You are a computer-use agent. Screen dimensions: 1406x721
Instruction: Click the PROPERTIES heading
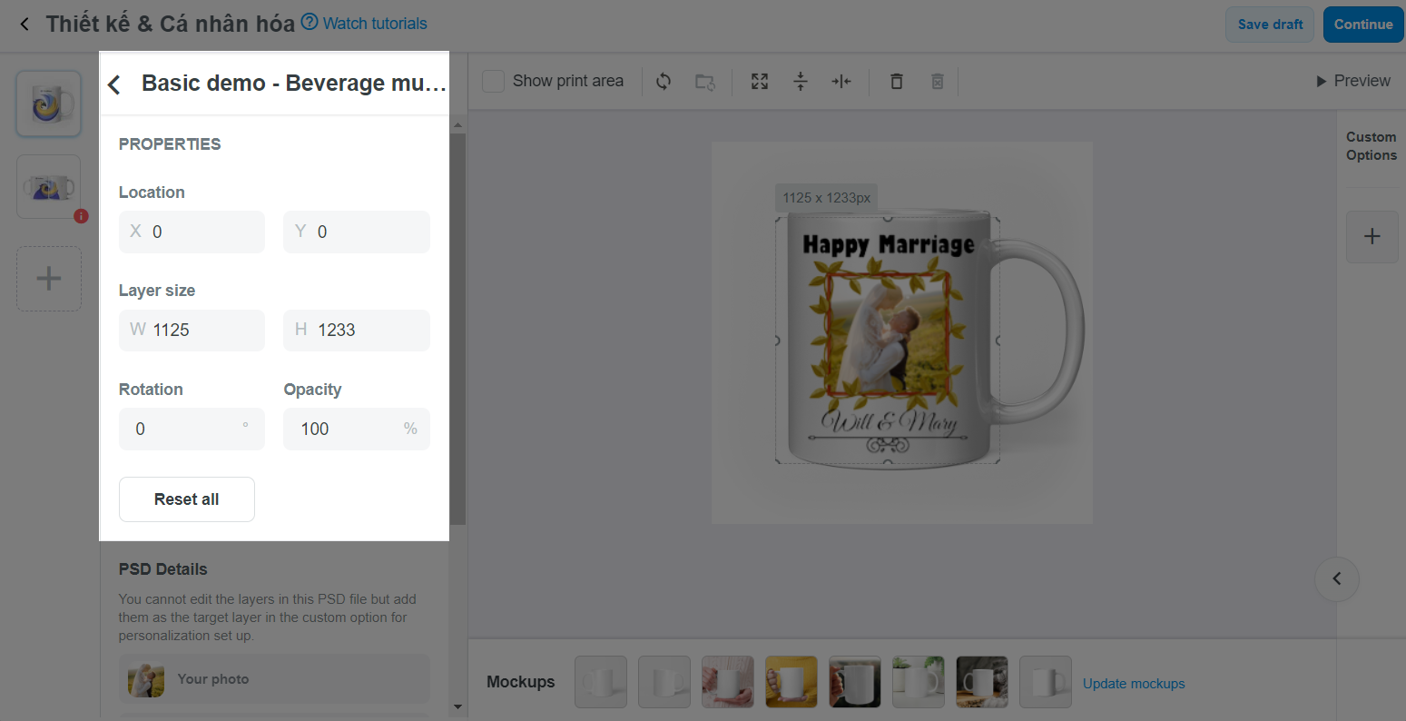170,144
